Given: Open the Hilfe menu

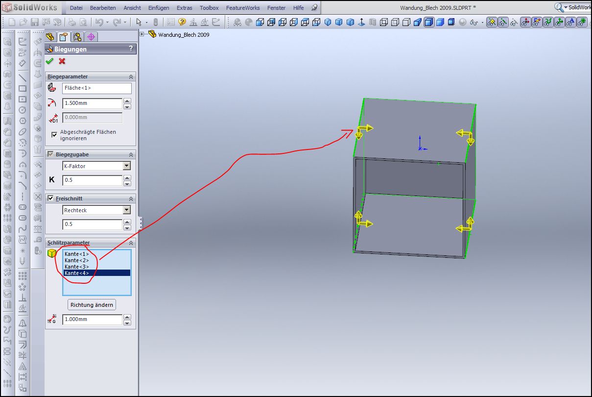Looking at the screenshot, I should coord(299,8).
